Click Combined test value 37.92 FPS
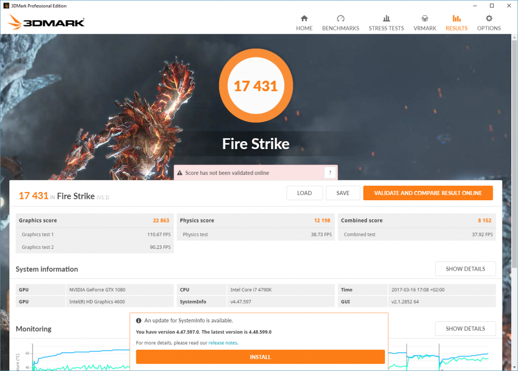 (482, 234)
